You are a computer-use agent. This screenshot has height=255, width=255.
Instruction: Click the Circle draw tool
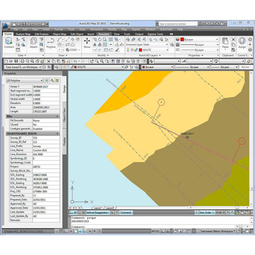60,44
